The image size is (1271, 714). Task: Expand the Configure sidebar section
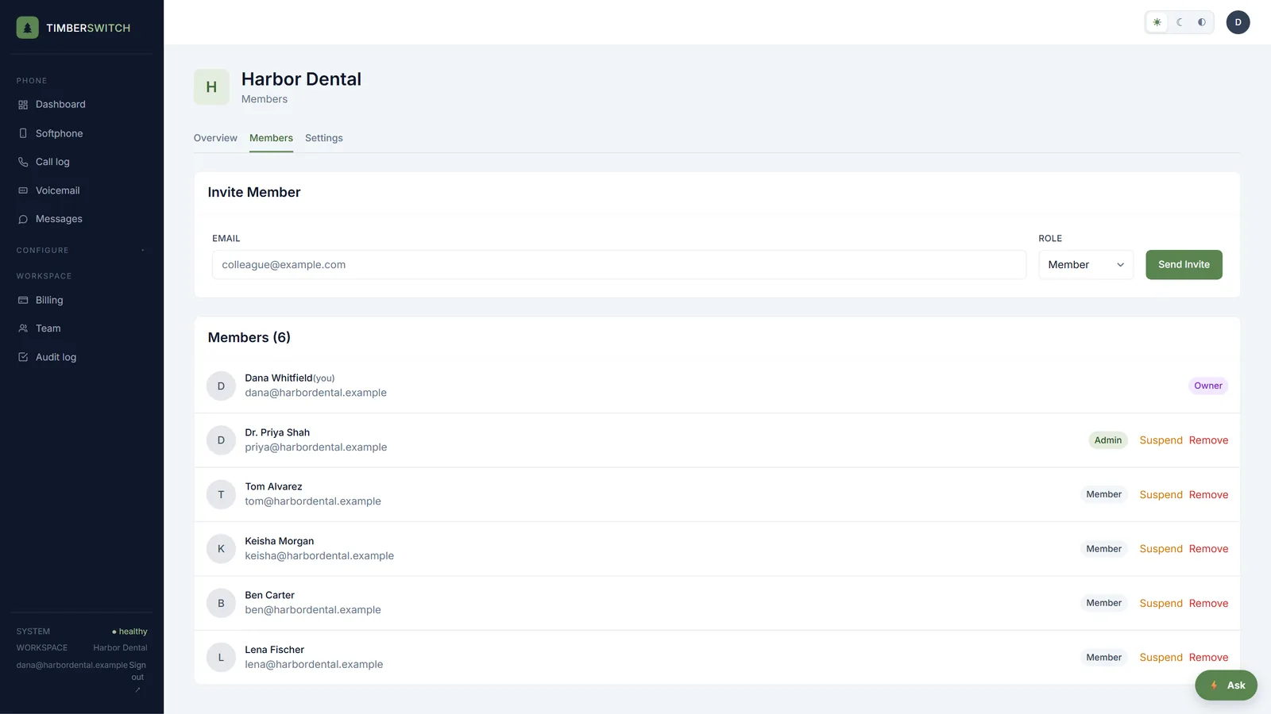pyautogui.click(x=82, y=251)
